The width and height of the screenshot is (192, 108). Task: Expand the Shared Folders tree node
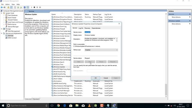[4, 20]
